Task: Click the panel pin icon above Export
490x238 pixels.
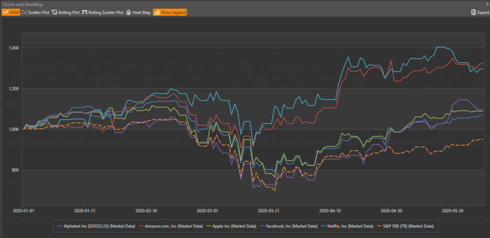Action: pos(486,4)
